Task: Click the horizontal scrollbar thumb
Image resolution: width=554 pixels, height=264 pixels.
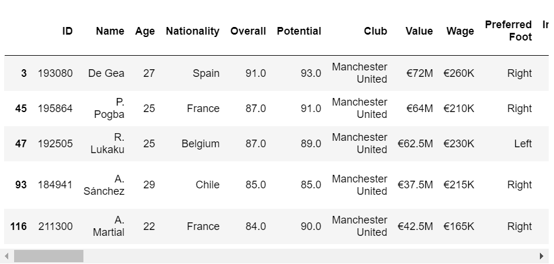Action: (49, 256)
